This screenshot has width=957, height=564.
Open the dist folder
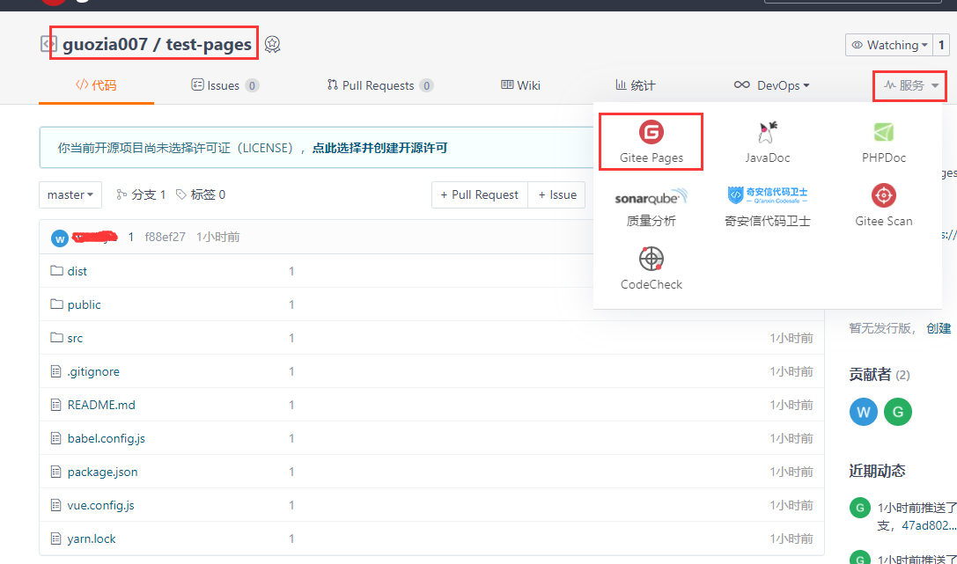77,271
